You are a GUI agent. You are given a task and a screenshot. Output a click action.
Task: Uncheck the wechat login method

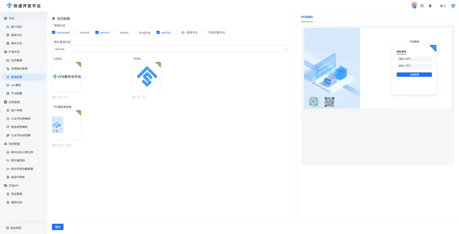click(158, 33)
